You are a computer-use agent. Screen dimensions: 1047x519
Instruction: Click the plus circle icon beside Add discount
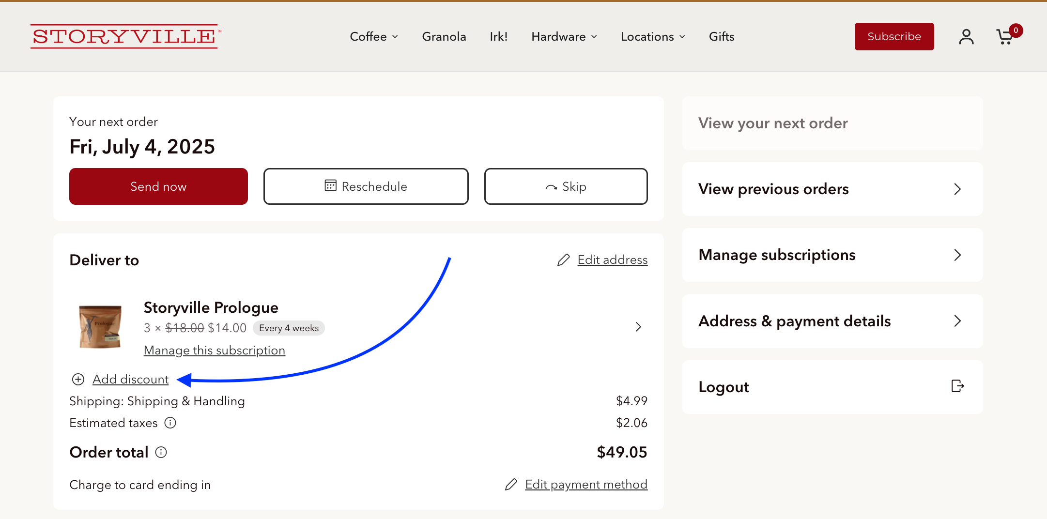click(x=78, y=379)
